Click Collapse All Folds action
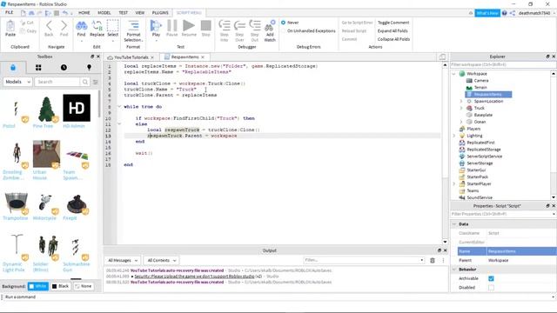557x313 pixels. 393,39
